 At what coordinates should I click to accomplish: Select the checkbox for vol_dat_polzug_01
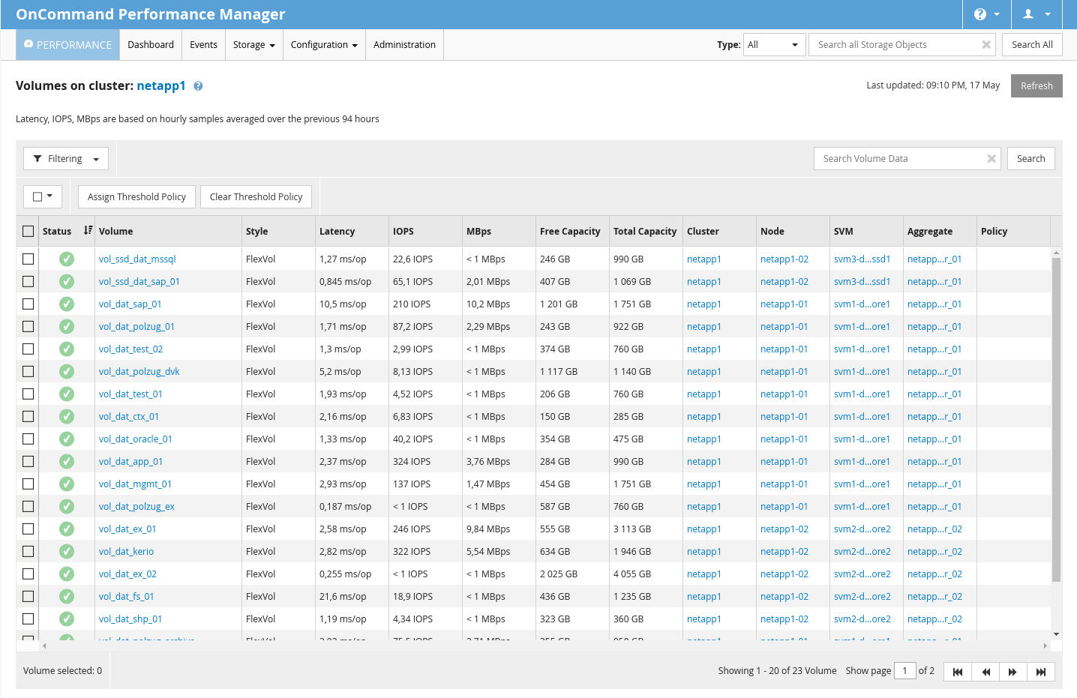click(x=28, y=326)
